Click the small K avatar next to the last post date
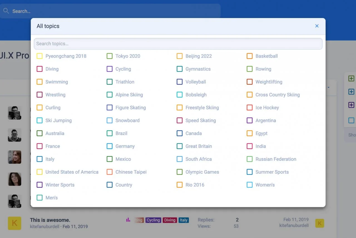Viewport: 356px width, 238px height. pyautogui.click(x=320, y=223)
